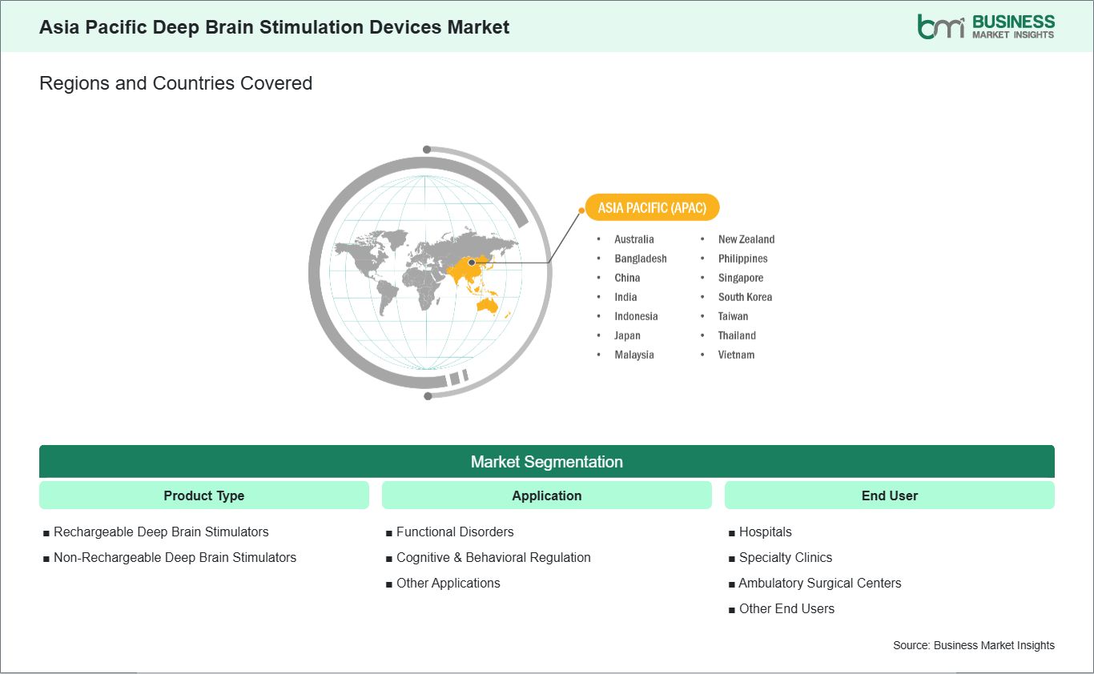Click the country Vietnam

tap(737, 355)
